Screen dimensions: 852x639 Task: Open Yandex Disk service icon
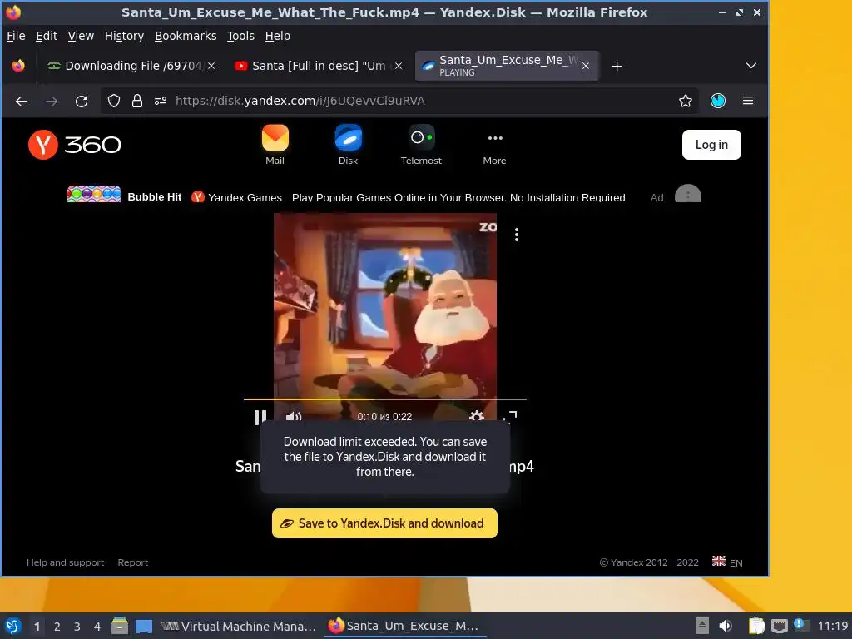pos(349,145)
